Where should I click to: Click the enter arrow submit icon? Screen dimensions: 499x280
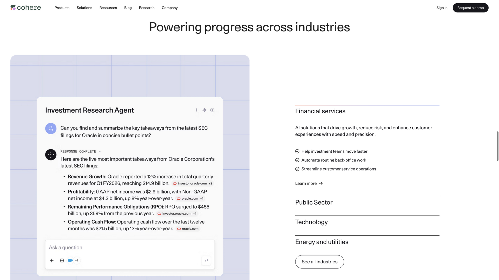(206, 261)
